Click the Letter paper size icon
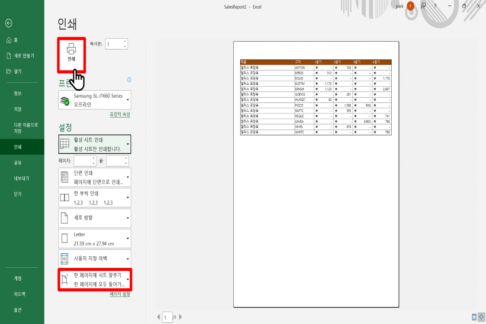Image resolution: width=486 pixels, height=324 pixels. (64, 239)
